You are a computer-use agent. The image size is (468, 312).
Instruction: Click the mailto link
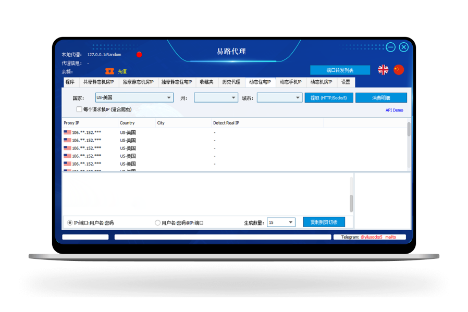point(391,237)
